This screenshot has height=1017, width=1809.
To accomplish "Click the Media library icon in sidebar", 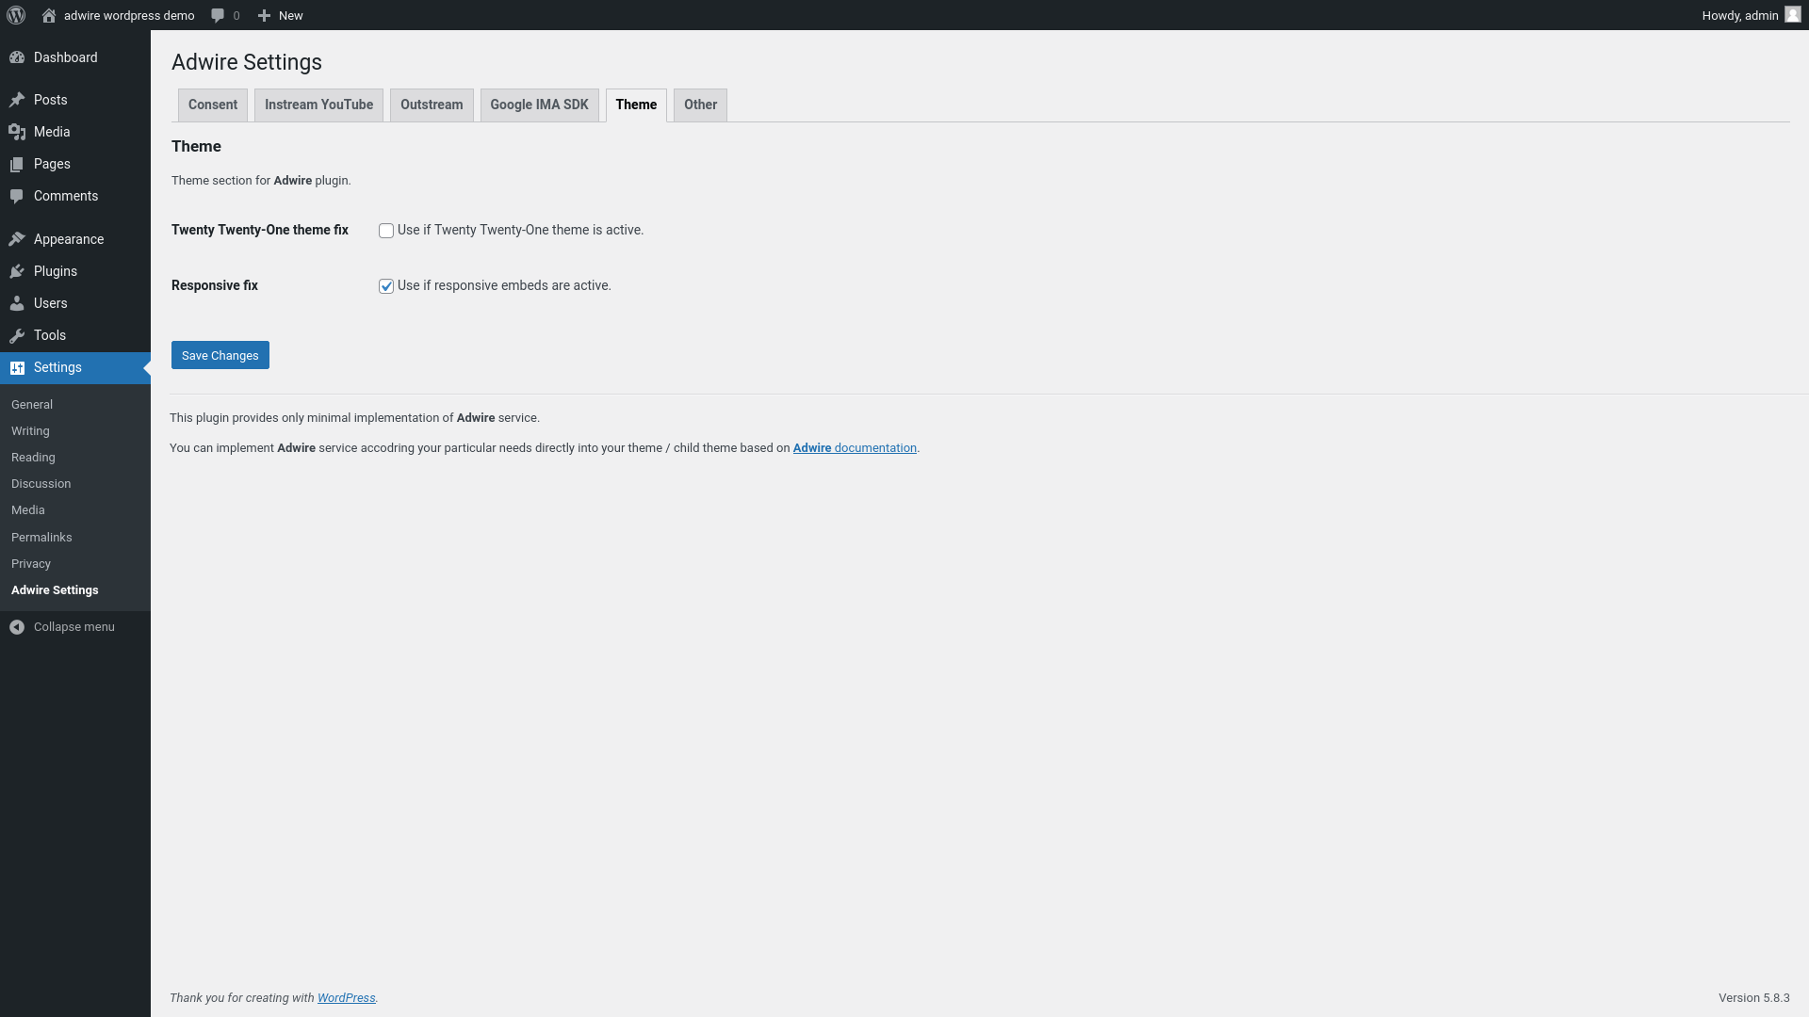I will [x=17, y=132].
